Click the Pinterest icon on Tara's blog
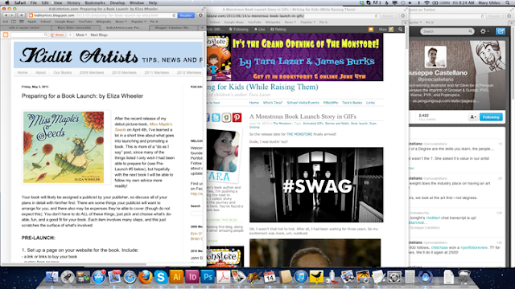515x289 pixels. 237,117
